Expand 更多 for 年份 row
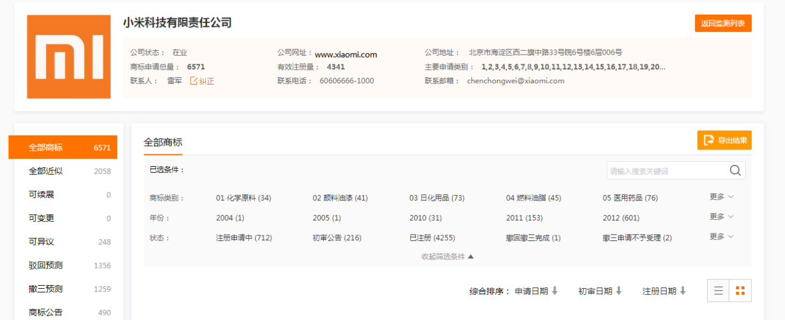The image size is (785, 320). click(721, 216)
